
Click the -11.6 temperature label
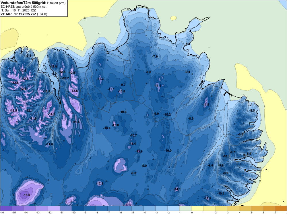click(x=33, y=118)
